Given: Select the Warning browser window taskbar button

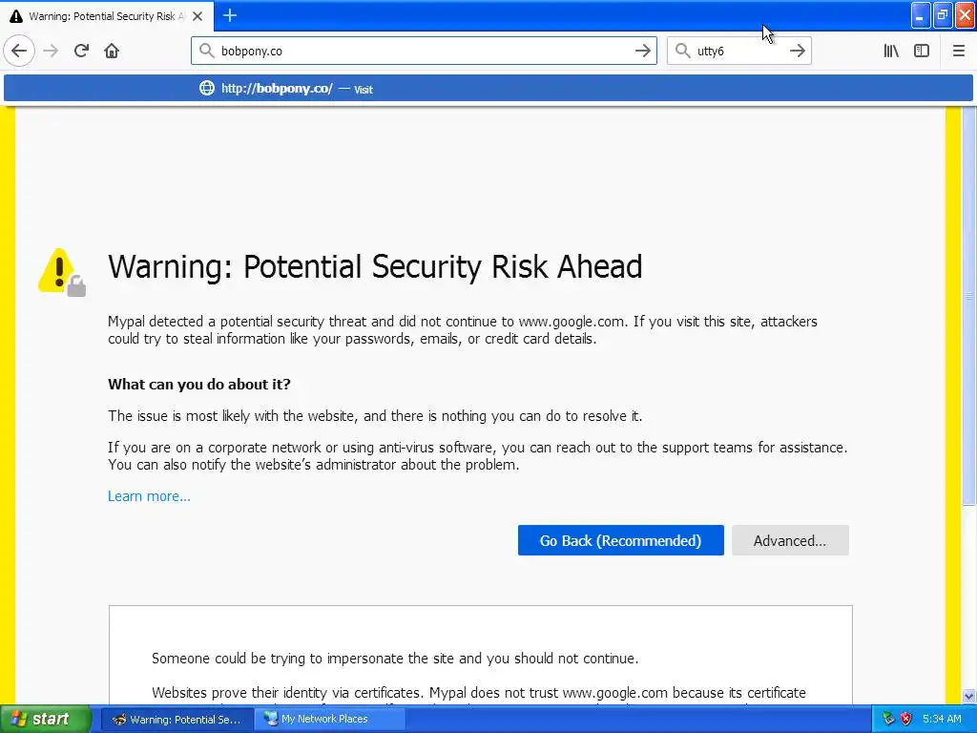Looking at the screenshot, I should pyautogui.click(x=177, y=719).
